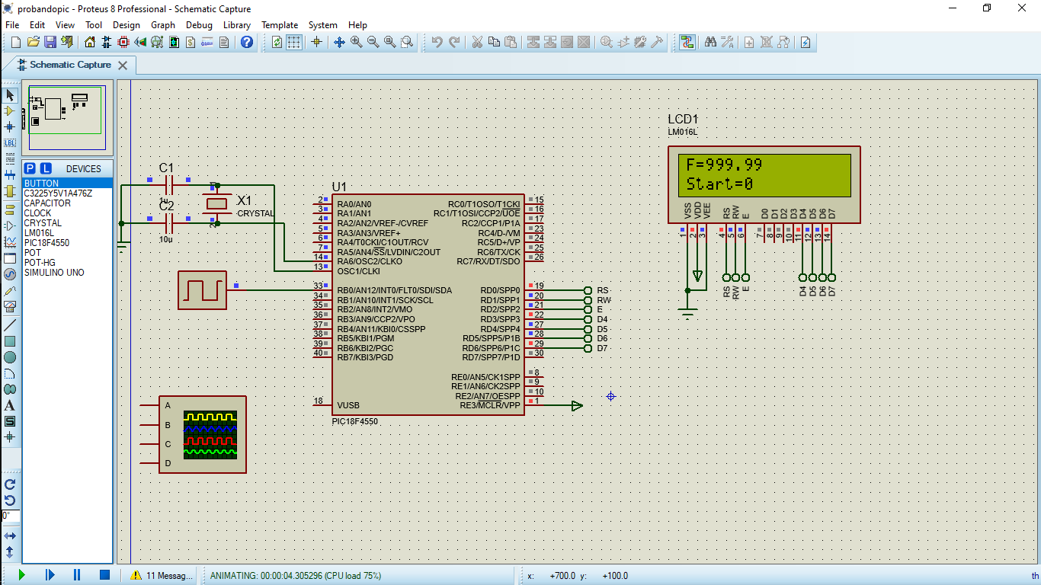Open the blue Help question mark icon
1041x585 pixels.
coord(247,42)
